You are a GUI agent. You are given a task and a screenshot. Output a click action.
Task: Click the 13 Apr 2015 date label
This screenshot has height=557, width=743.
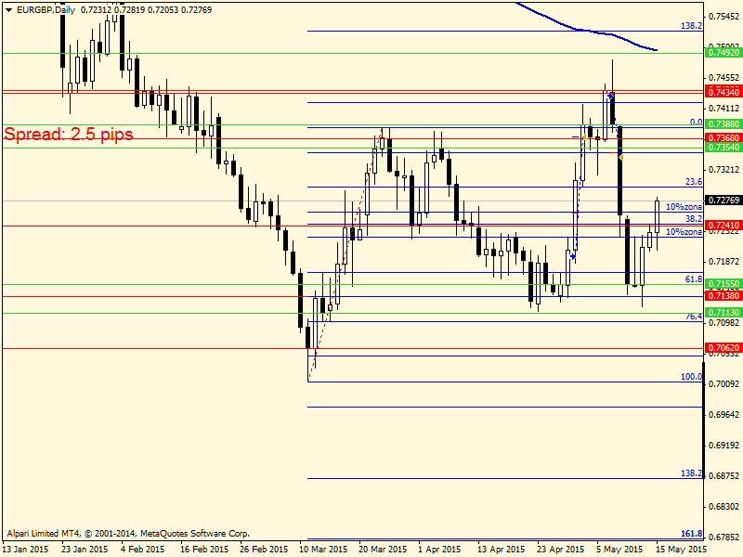(502, 550)
